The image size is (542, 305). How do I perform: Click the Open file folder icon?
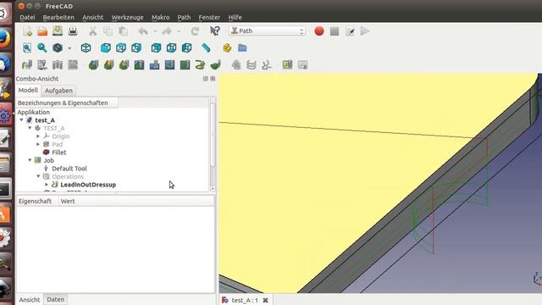(42, 31)
